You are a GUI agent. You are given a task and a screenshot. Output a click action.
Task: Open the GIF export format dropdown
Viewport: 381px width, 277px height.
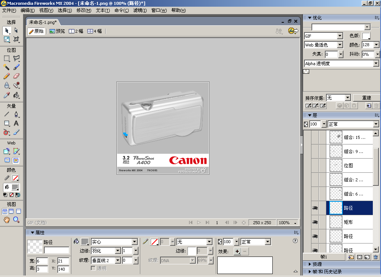pos(340,36)
